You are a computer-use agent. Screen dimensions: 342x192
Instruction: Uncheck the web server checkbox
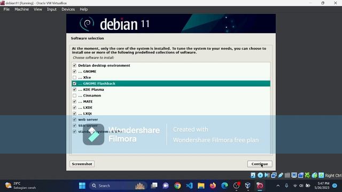(74, 119)
